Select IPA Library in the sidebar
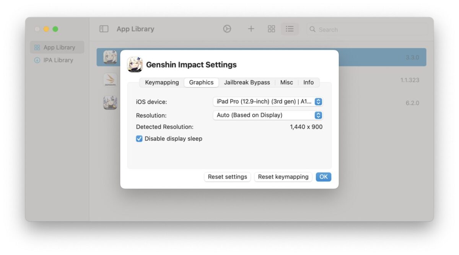The image size is (459, 255). click(57, 60)
